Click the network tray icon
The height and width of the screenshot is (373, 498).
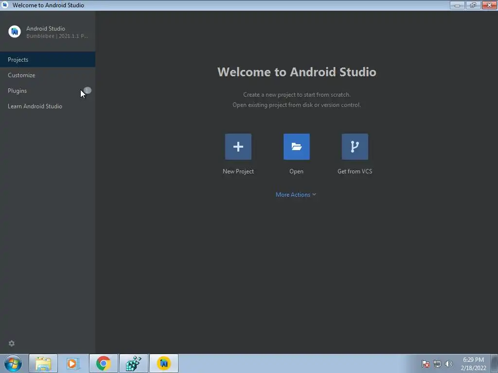[437, 364]
